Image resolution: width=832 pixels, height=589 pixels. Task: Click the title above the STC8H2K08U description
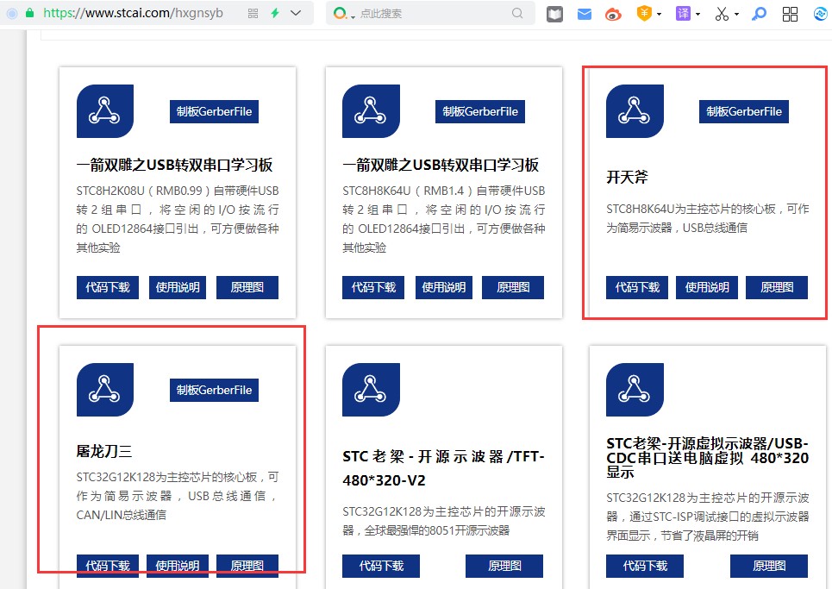pyautogui.click(x=174, y=165)
